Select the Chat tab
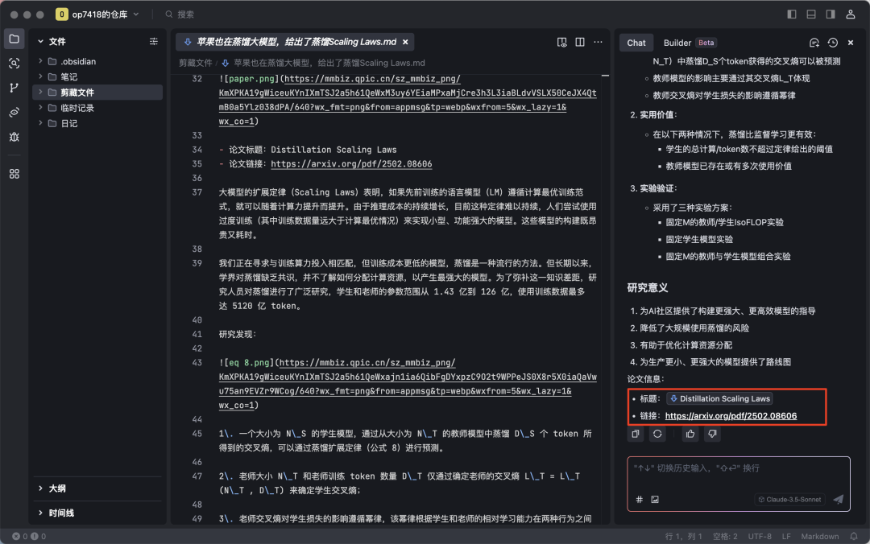This screenshot has width=870, height=544. click(x=636, y=43)
